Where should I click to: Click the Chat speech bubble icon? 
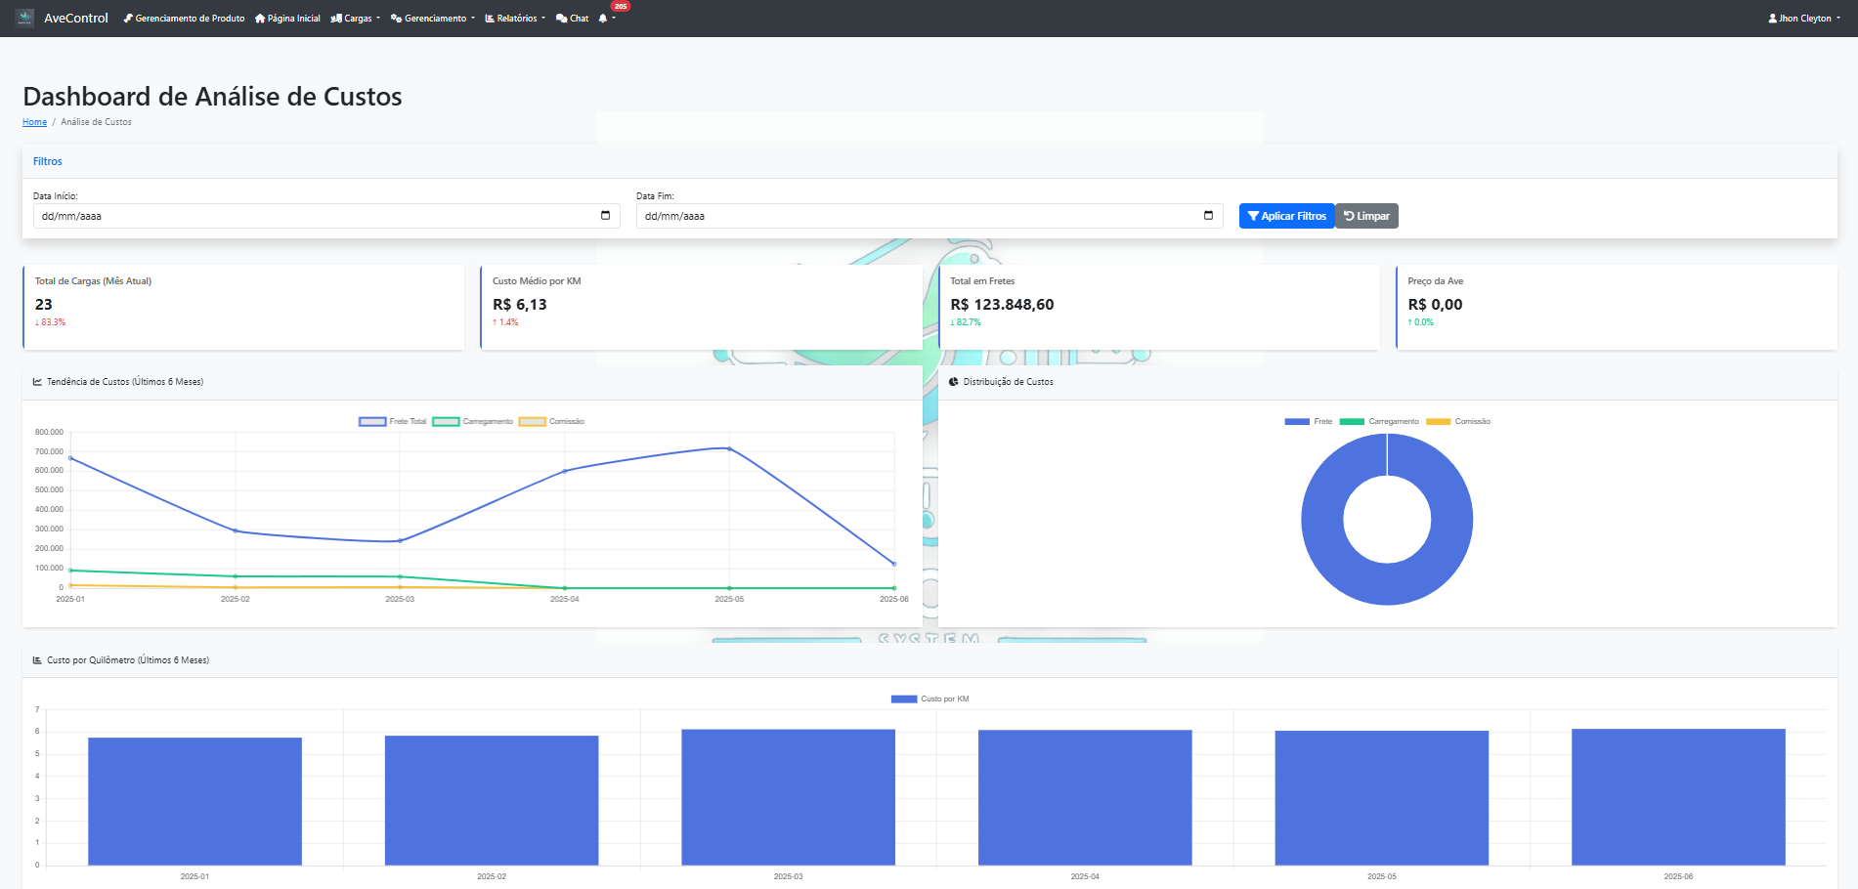pyautogui.click(x=561, y=19)
